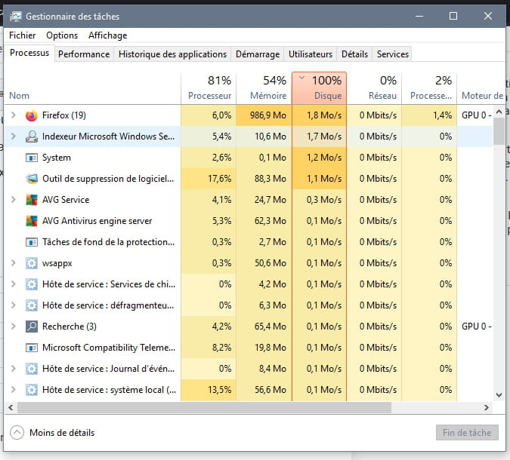Sort by Processeur column header
The height and width of the screenshot is (460, 510).
click(x=209, y=88)
